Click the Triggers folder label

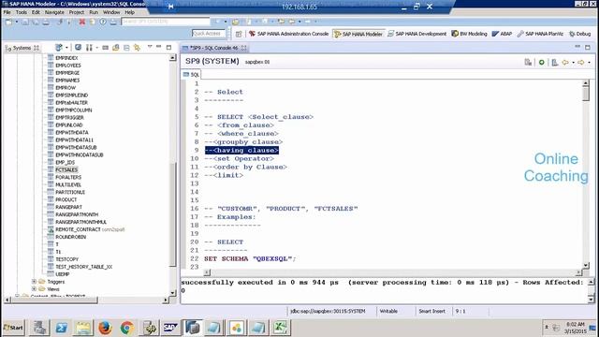56,282
